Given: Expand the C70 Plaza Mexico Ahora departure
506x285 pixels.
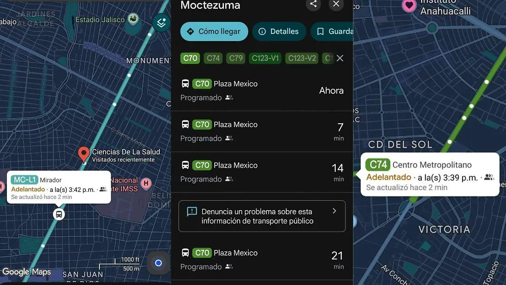Looking at the screenshot, I should (x=262, y=90).
